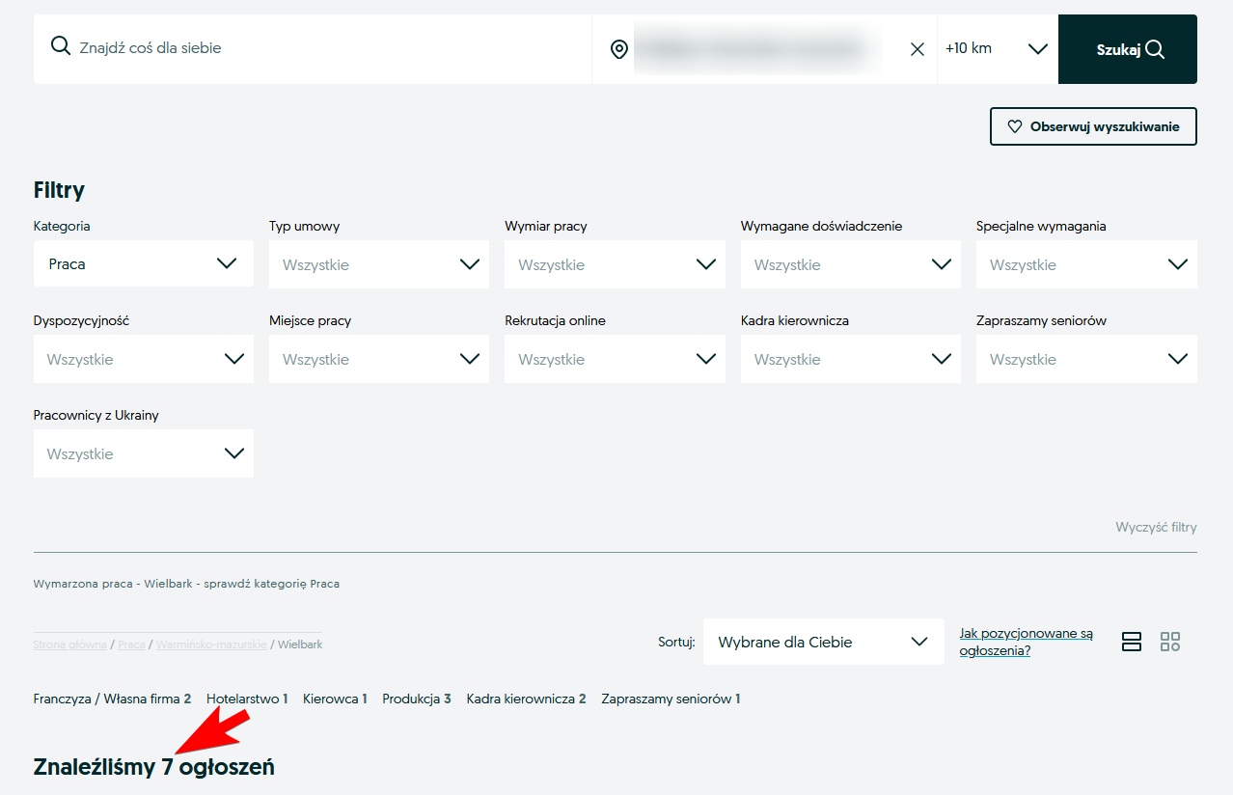The width and height of the screenshot is (1233, 795).
Task: Expand the Wymiar pracy dropdown
Action: click(615, 264)
